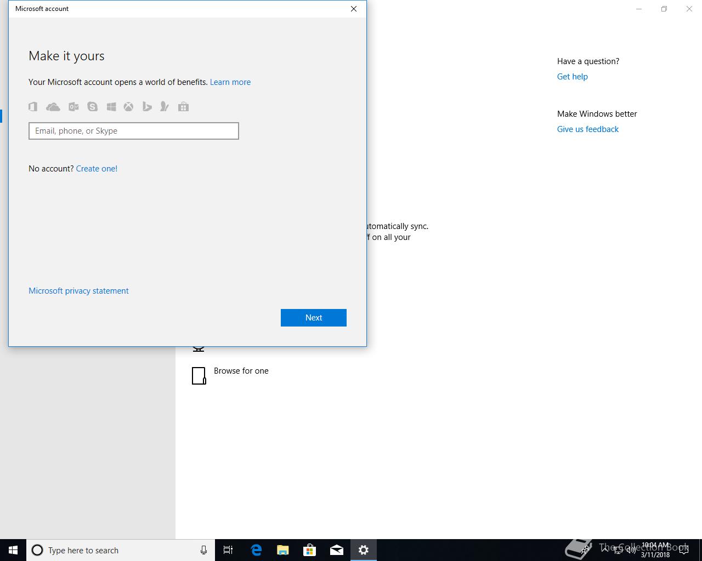Image resolution: width=702 pixels, height=561 pixels.
Task: Click the network icon in the tray
Action: 618,549
